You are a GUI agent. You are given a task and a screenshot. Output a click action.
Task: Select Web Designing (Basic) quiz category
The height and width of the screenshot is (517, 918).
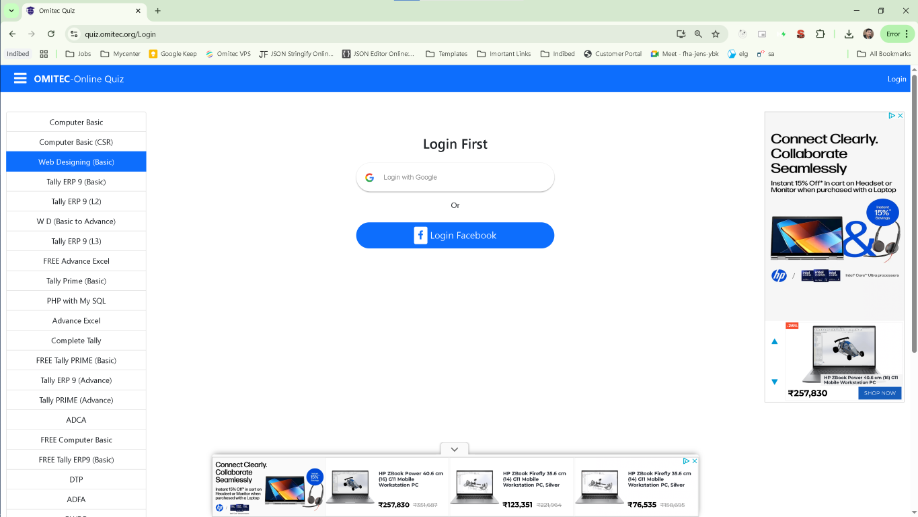tap(76, 162)
